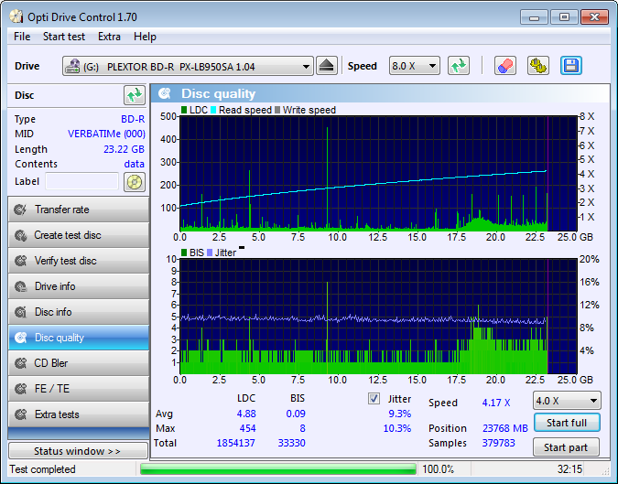Switch to Create test disc page
Image resolution: width=618 pixels, height=484 pixels.
79,235
